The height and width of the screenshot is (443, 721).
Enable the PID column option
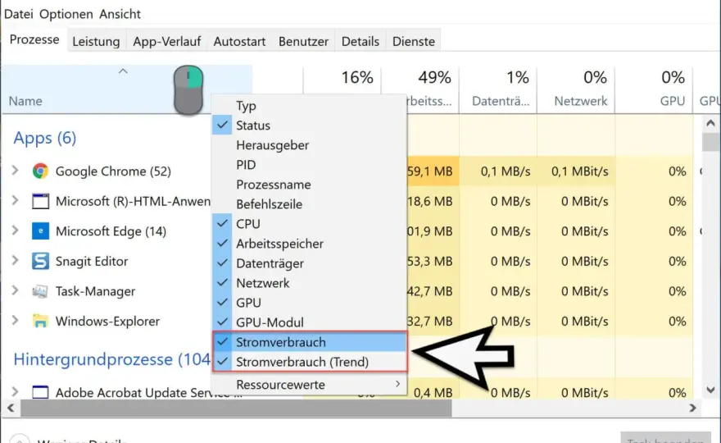click(309, 165)
